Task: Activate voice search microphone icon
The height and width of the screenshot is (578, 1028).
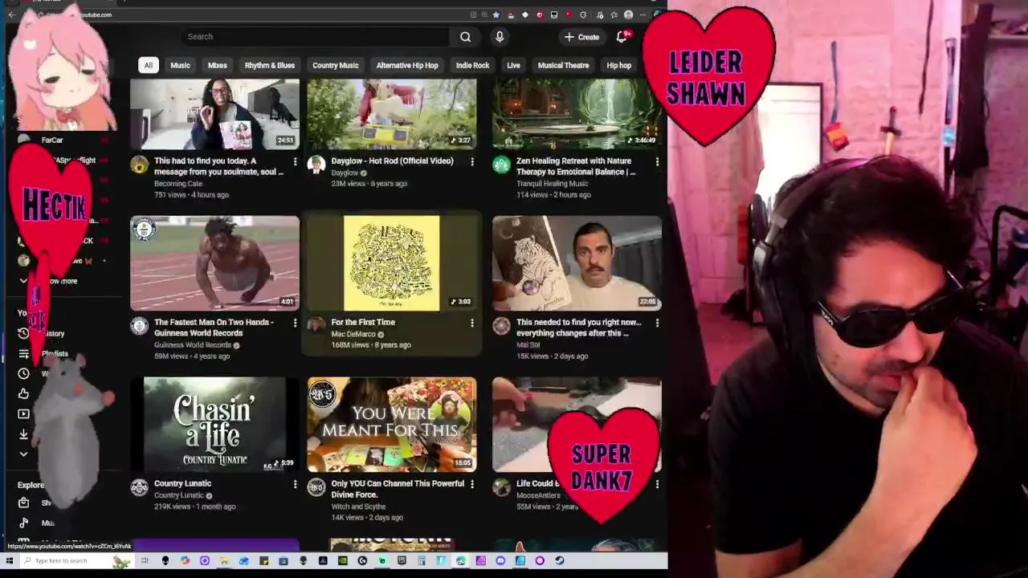Action: click(x=500, y=37)
